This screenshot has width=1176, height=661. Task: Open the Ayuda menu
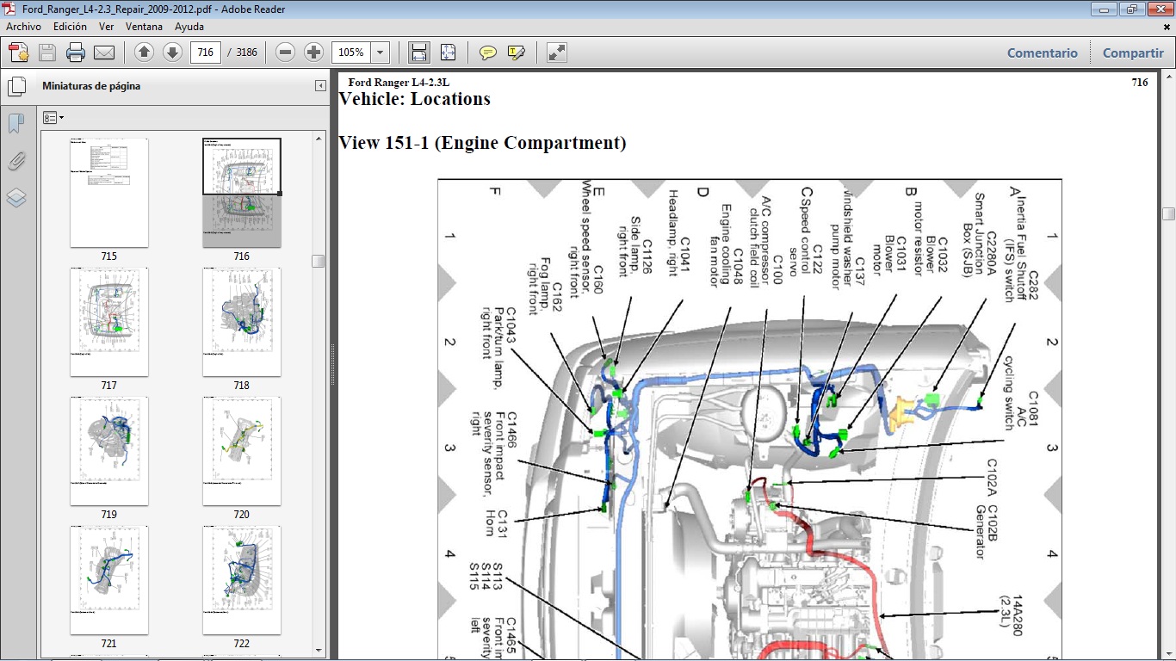[189, 27]
